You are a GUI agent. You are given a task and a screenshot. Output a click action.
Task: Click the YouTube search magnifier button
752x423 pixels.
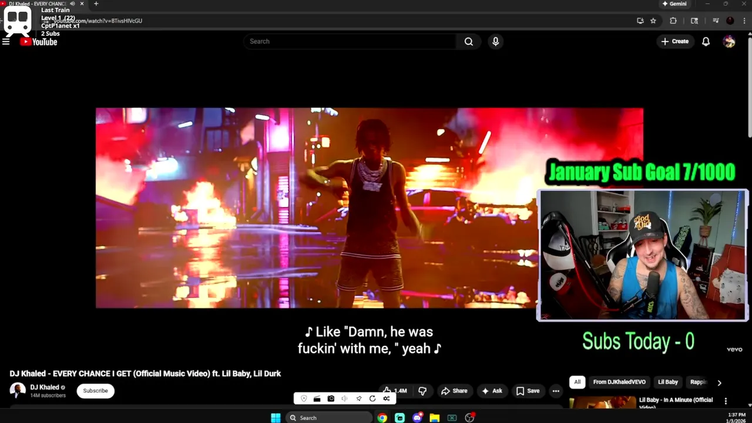point(468,42)
